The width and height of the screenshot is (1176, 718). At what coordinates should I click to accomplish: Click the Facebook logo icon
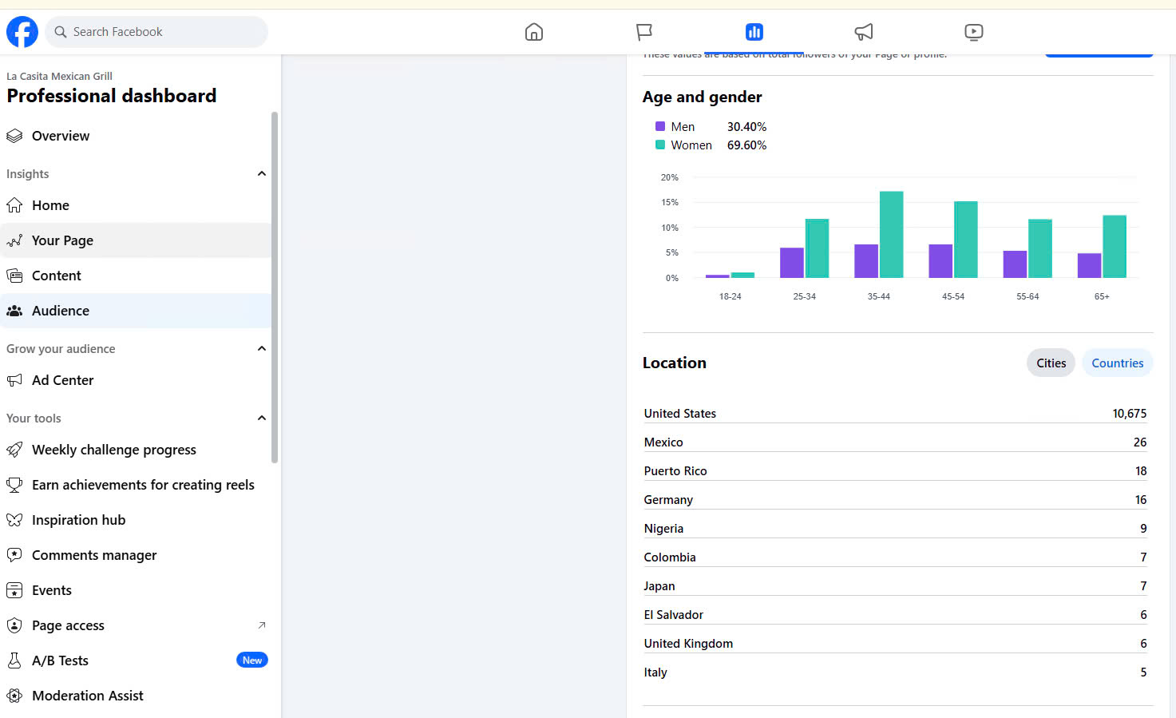coord(22,32)
